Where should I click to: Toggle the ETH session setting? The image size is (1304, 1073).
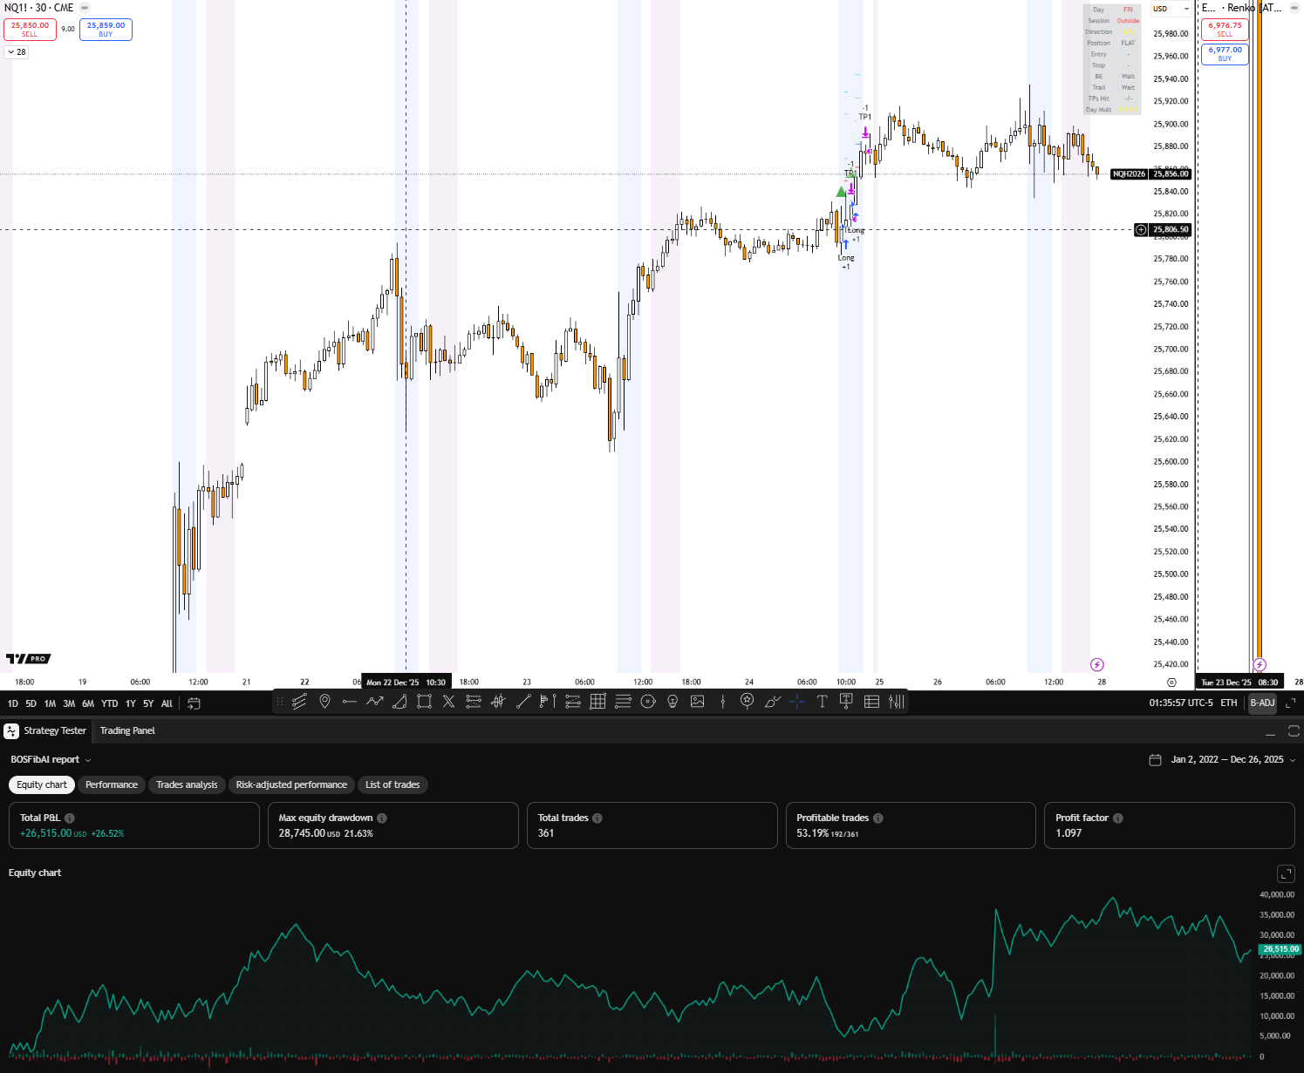click(x=1228, y=703)
